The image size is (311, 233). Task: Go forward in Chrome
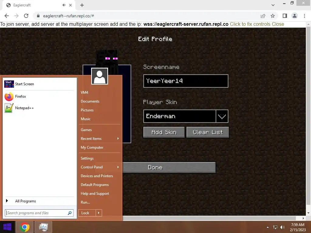[x=16, y=16]
